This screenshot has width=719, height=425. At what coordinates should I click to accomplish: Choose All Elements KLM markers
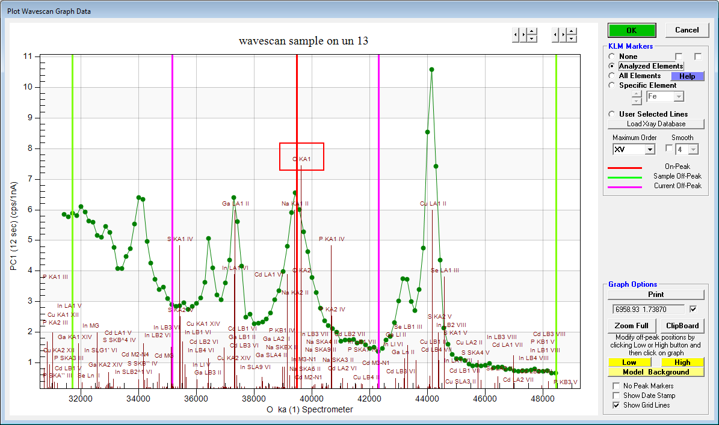point(613,76)
